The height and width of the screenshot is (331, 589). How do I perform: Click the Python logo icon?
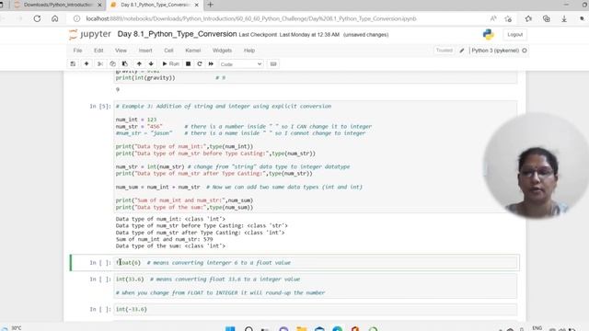click(489, 35)
